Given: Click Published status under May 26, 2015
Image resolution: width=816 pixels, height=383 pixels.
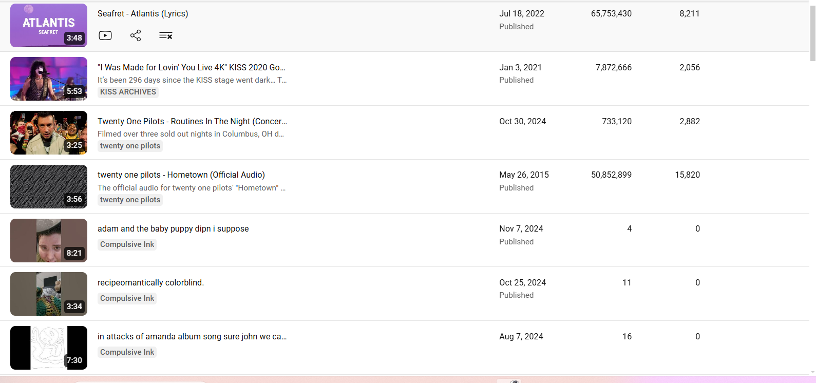Looking at the screenshot, I should (x=516, y=188).
